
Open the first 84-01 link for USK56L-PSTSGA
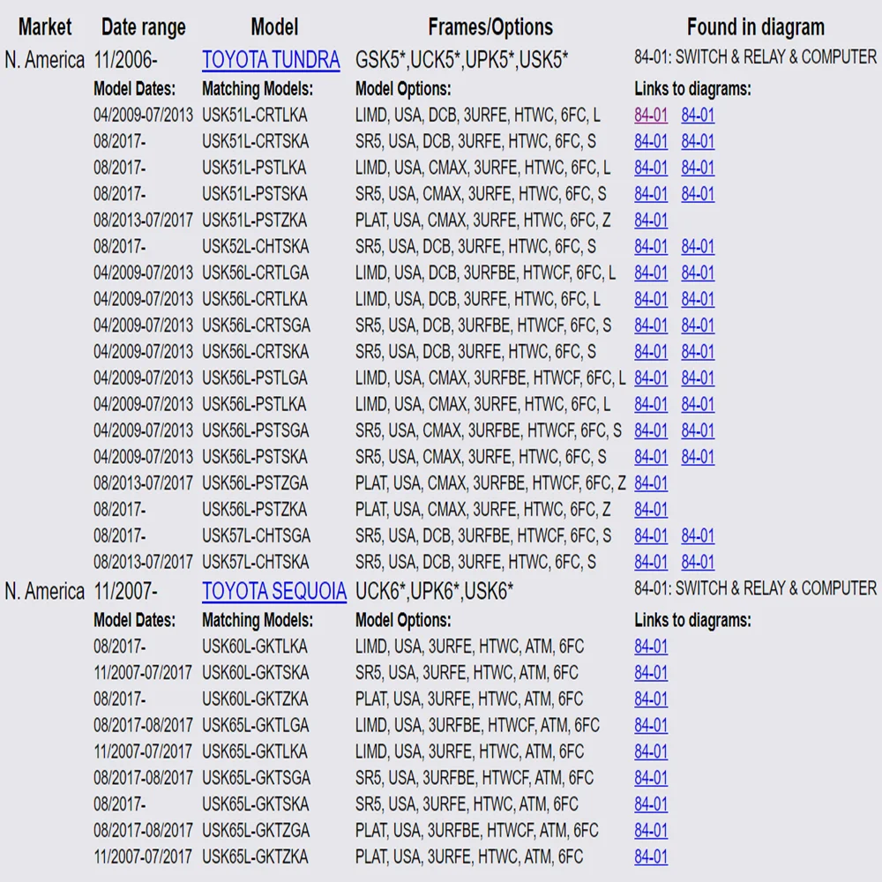(x=651, y=430)
